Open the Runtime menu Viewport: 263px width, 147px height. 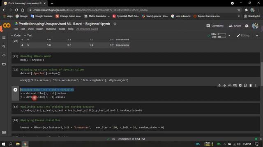51,29
